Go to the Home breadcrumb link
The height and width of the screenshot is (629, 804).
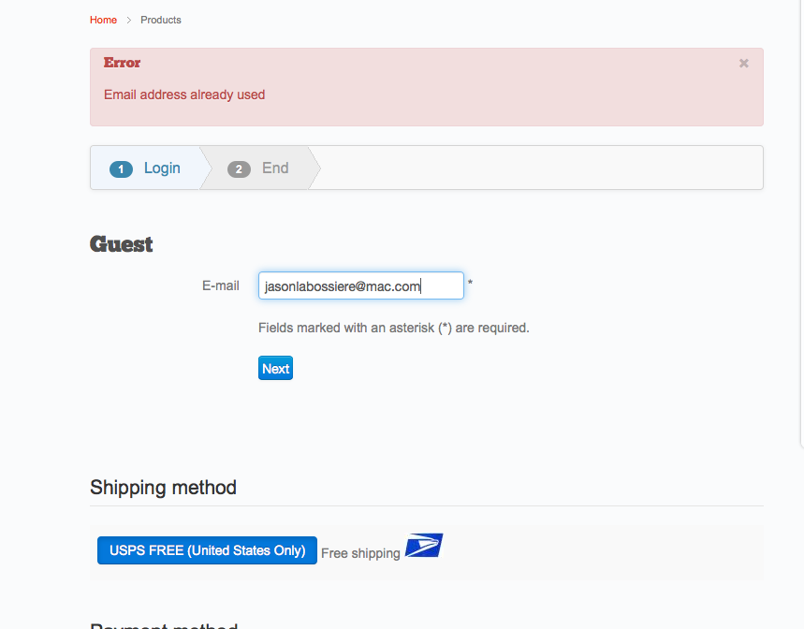[104, 20]
